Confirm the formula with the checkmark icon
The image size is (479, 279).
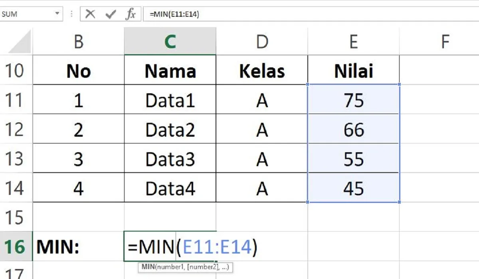click(111, 14)
